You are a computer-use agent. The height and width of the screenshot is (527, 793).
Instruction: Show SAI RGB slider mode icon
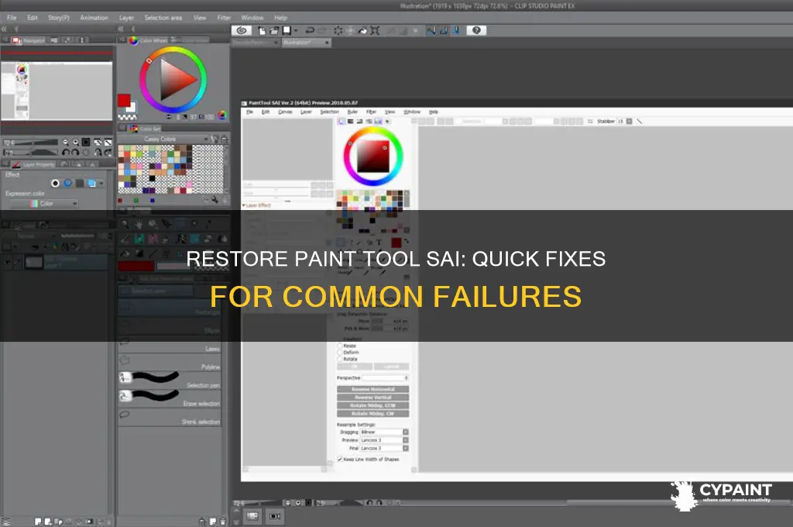pos(350,122)
